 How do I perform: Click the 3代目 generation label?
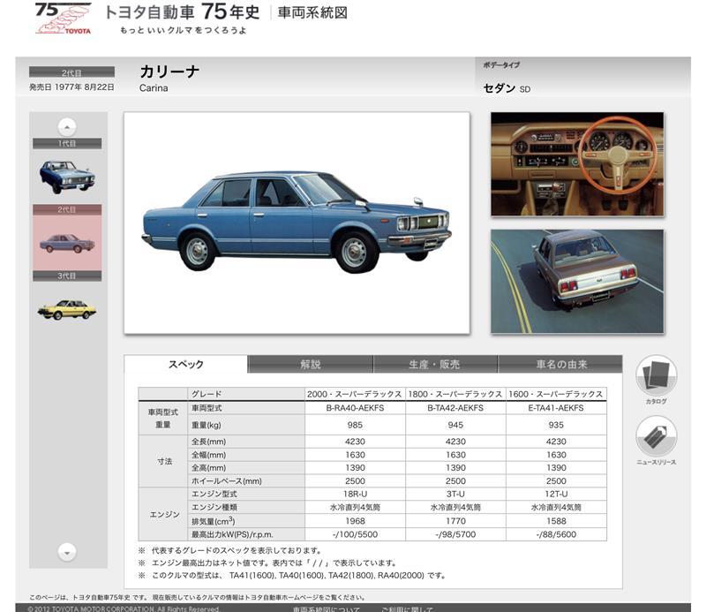pos(67,276)
